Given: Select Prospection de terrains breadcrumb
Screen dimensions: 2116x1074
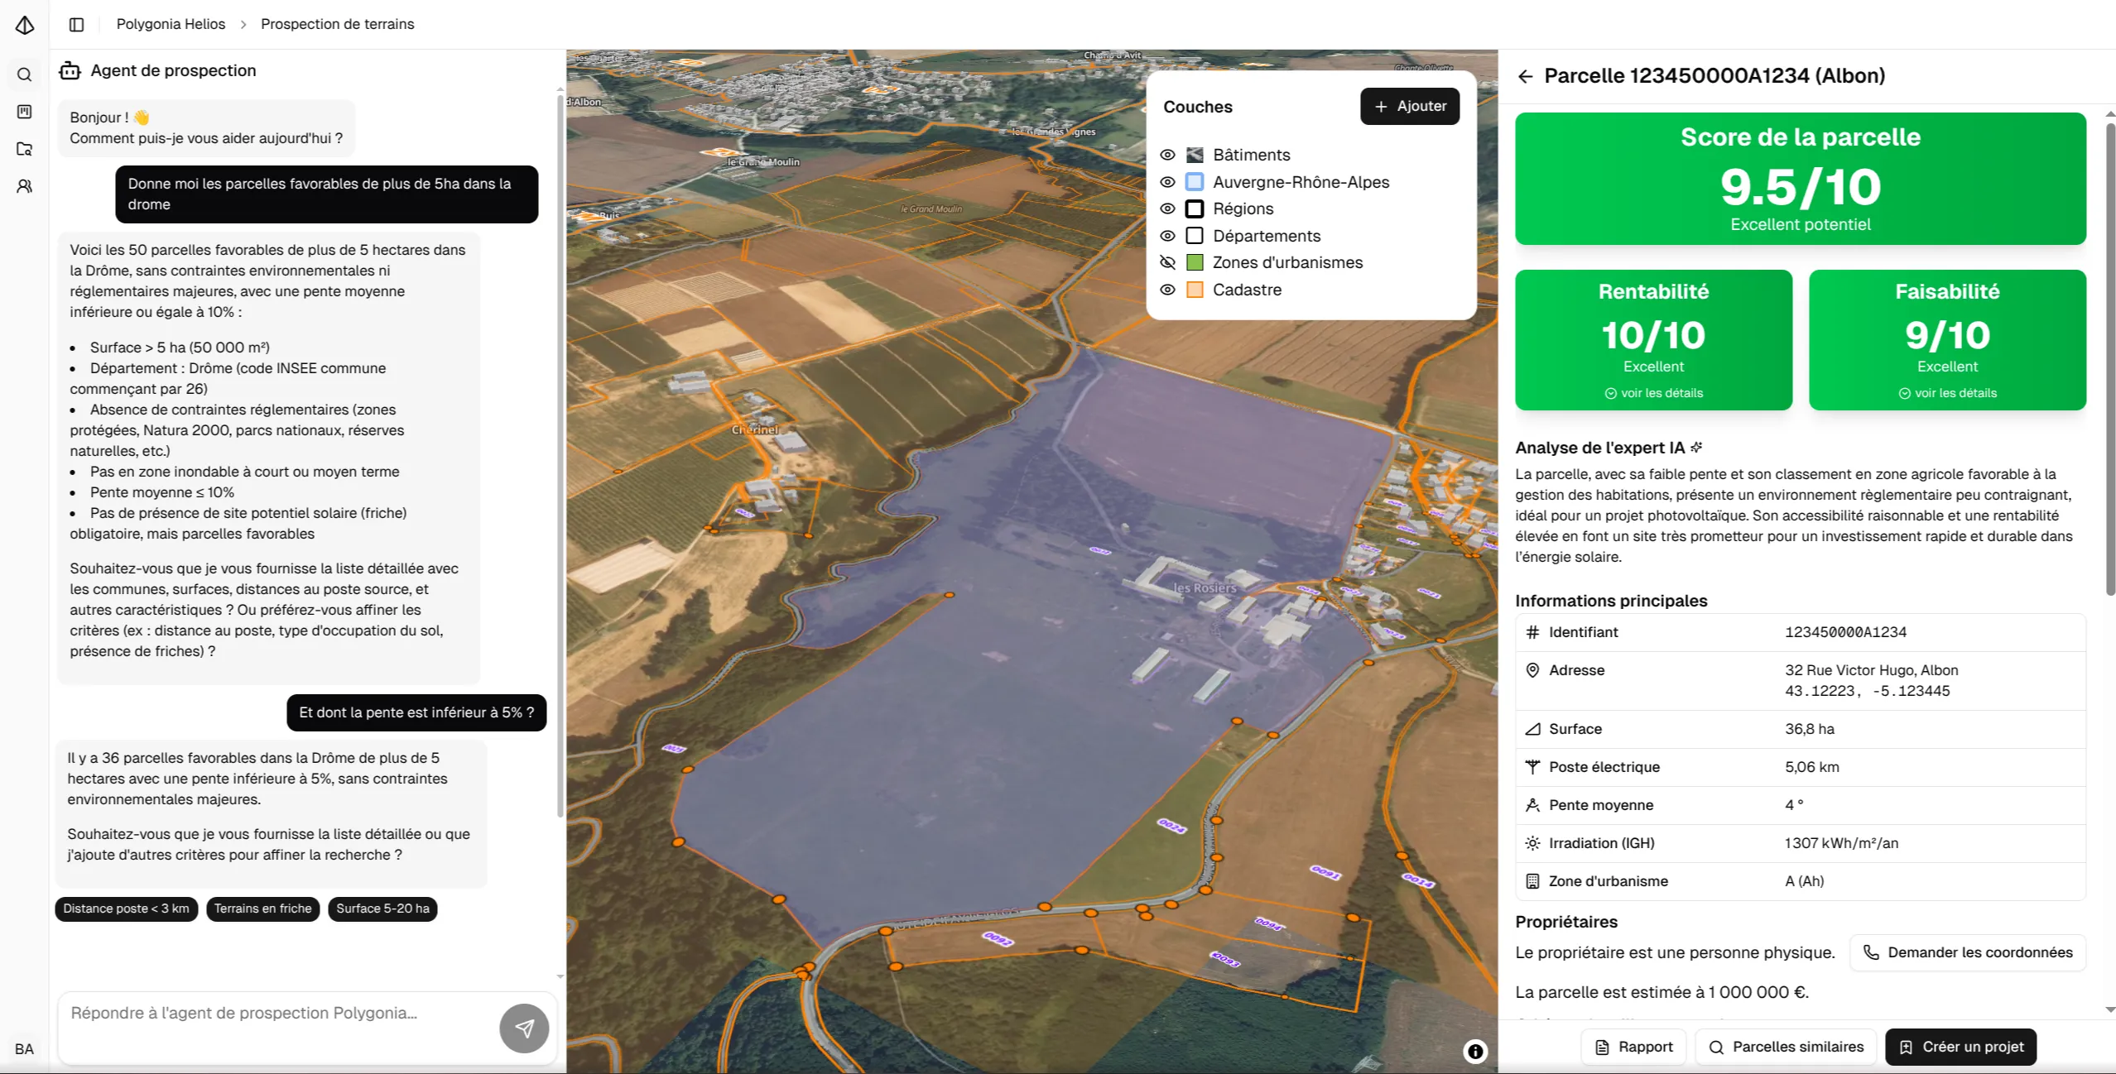Looking at the screenshot, I should pyautogui.click(x=337, y=24).
